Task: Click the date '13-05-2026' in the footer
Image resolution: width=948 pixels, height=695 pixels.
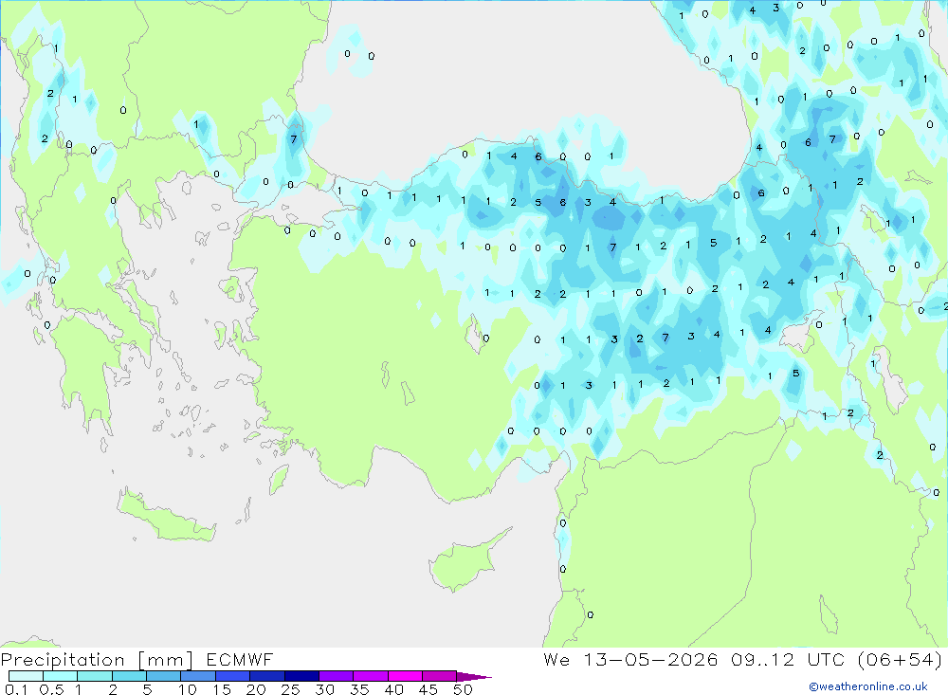Action: (x=650, y=659)
